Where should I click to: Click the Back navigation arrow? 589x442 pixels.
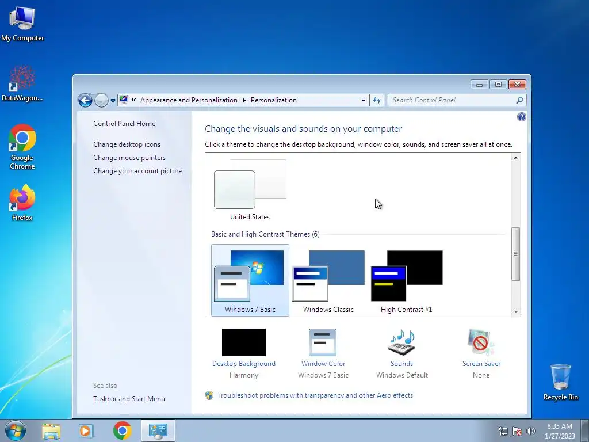(85, 100)
